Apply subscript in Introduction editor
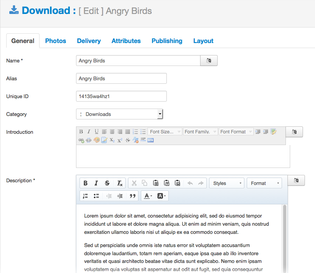 (x=112, y=140)
